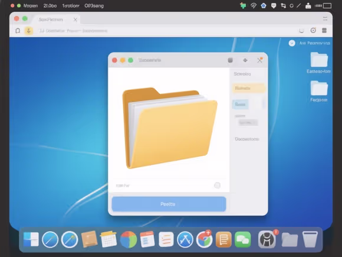Image resolution: width=342 pixels, height=257 pixels.
Task: Click the large yellow folder image
Action: [170, 128]
